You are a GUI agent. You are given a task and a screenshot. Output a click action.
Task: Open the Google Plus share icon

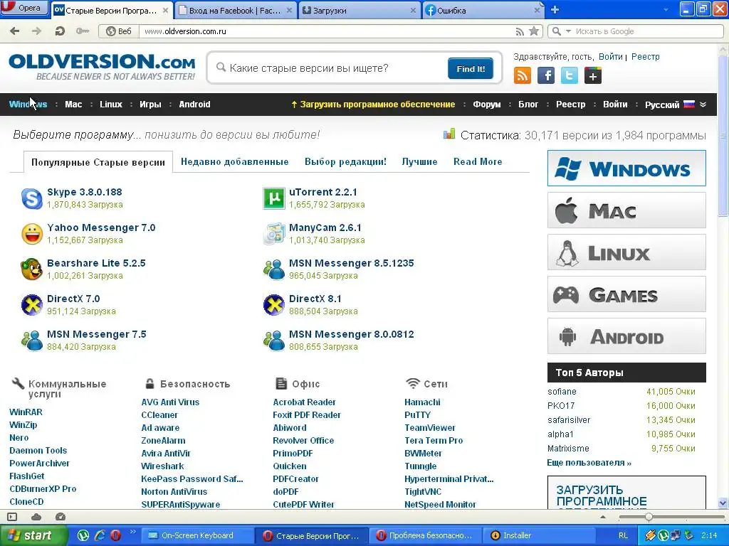tap(593, 75)
